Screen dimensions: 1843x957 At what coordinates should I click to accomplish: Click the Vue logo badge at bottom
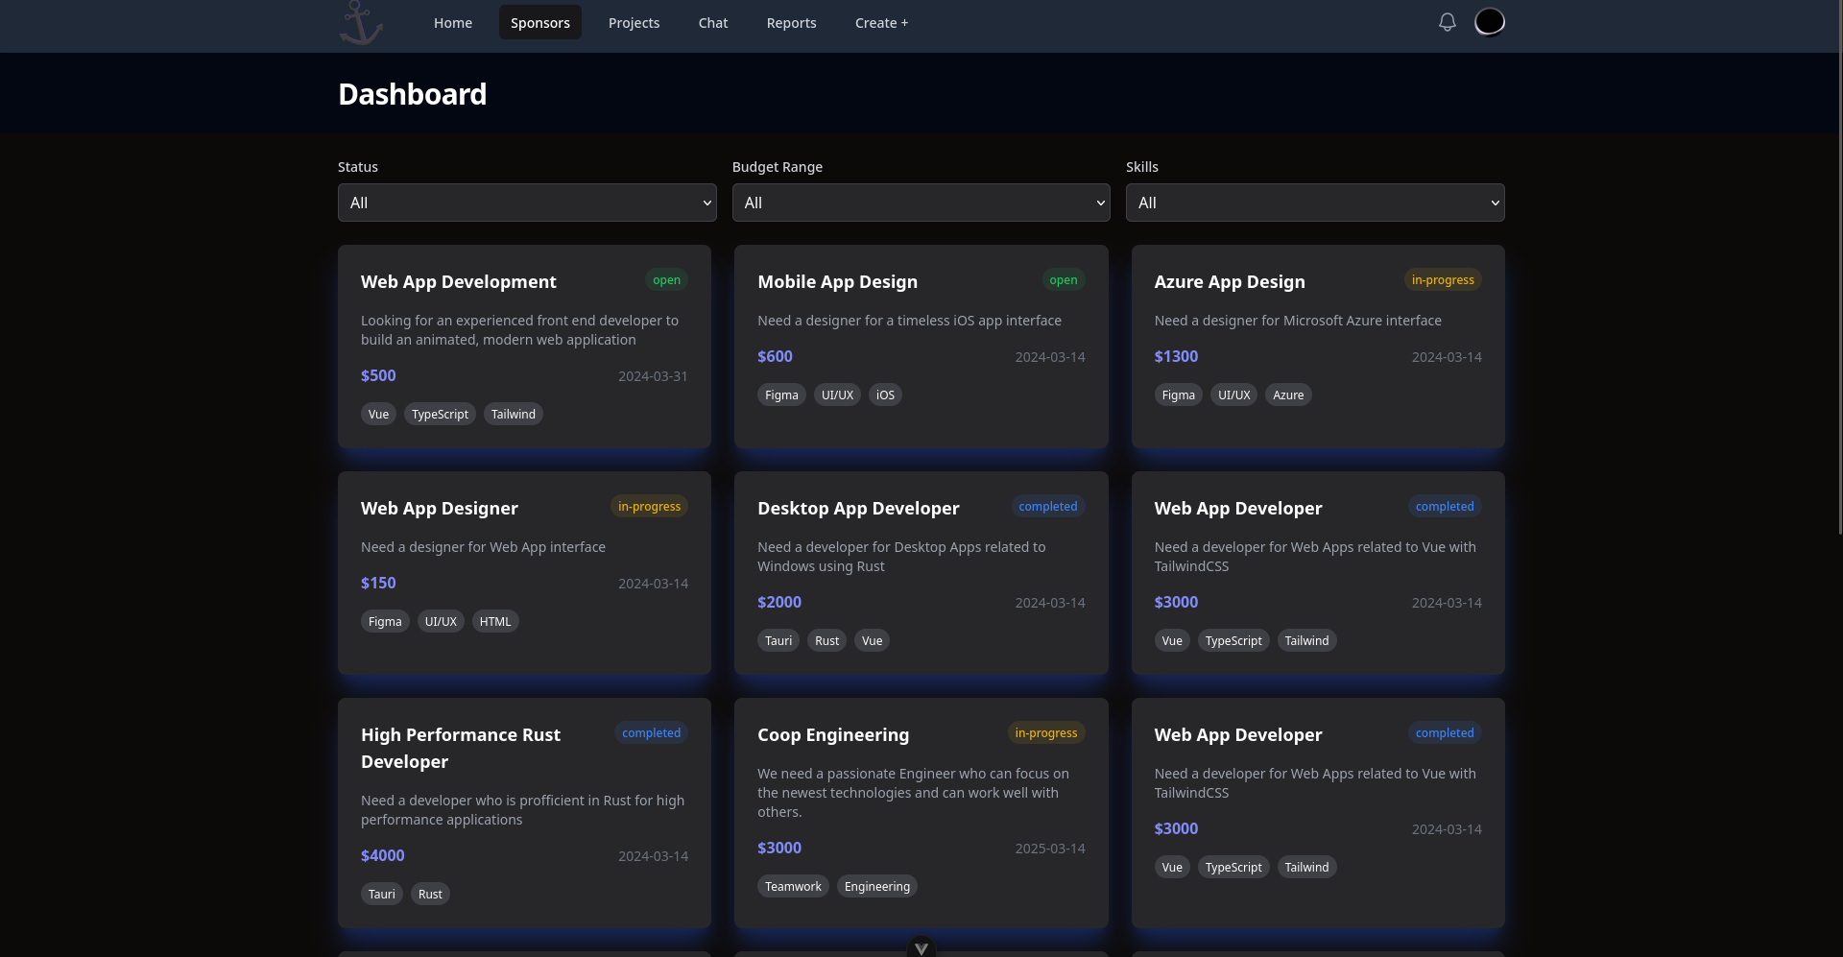coord(921,946)
